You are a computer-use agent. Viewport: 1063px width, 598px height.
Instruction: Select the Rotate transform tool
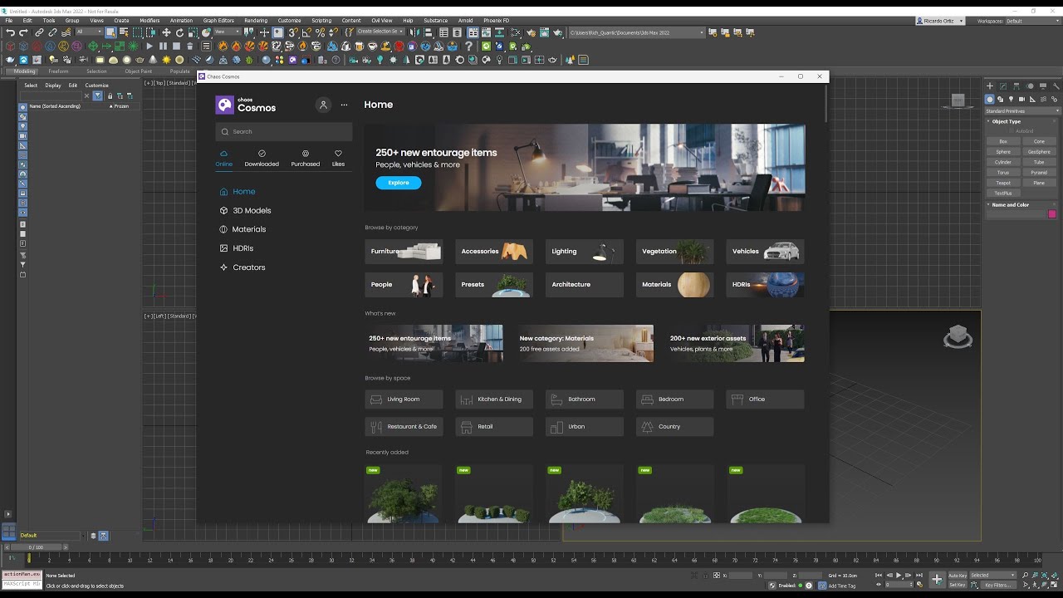(179, 32)
